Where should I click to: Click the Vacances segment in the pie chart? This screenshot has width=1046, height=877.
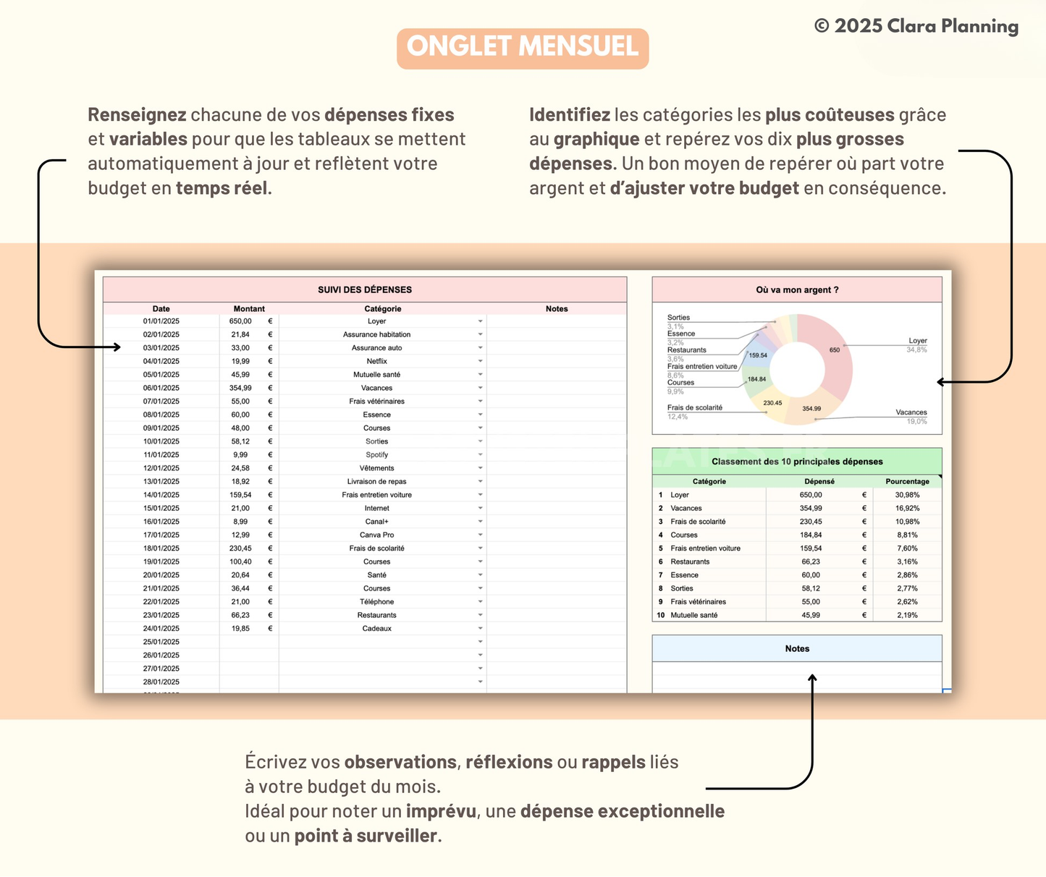tap(811, 408)
